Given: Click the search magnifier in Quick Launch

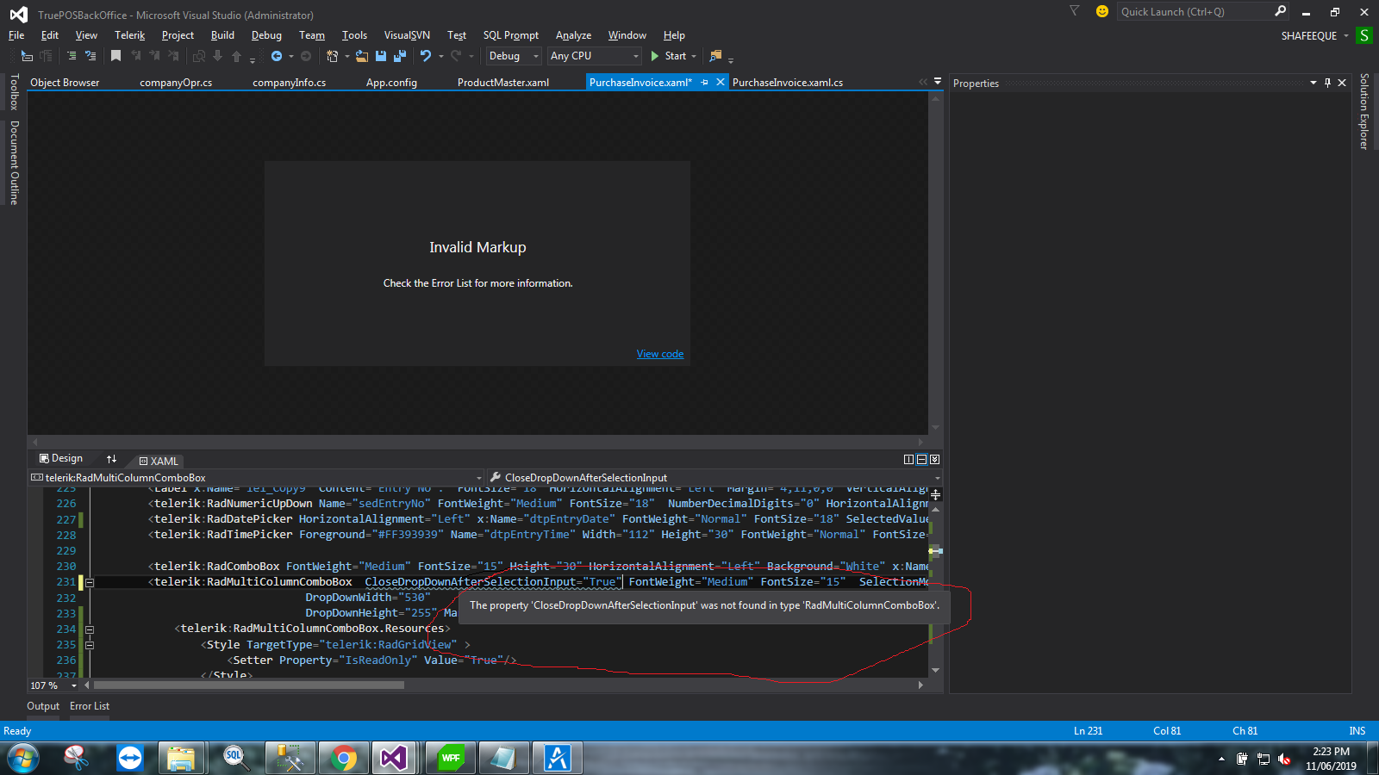Looking at the screenshot, I should [x=1280, y=11].
